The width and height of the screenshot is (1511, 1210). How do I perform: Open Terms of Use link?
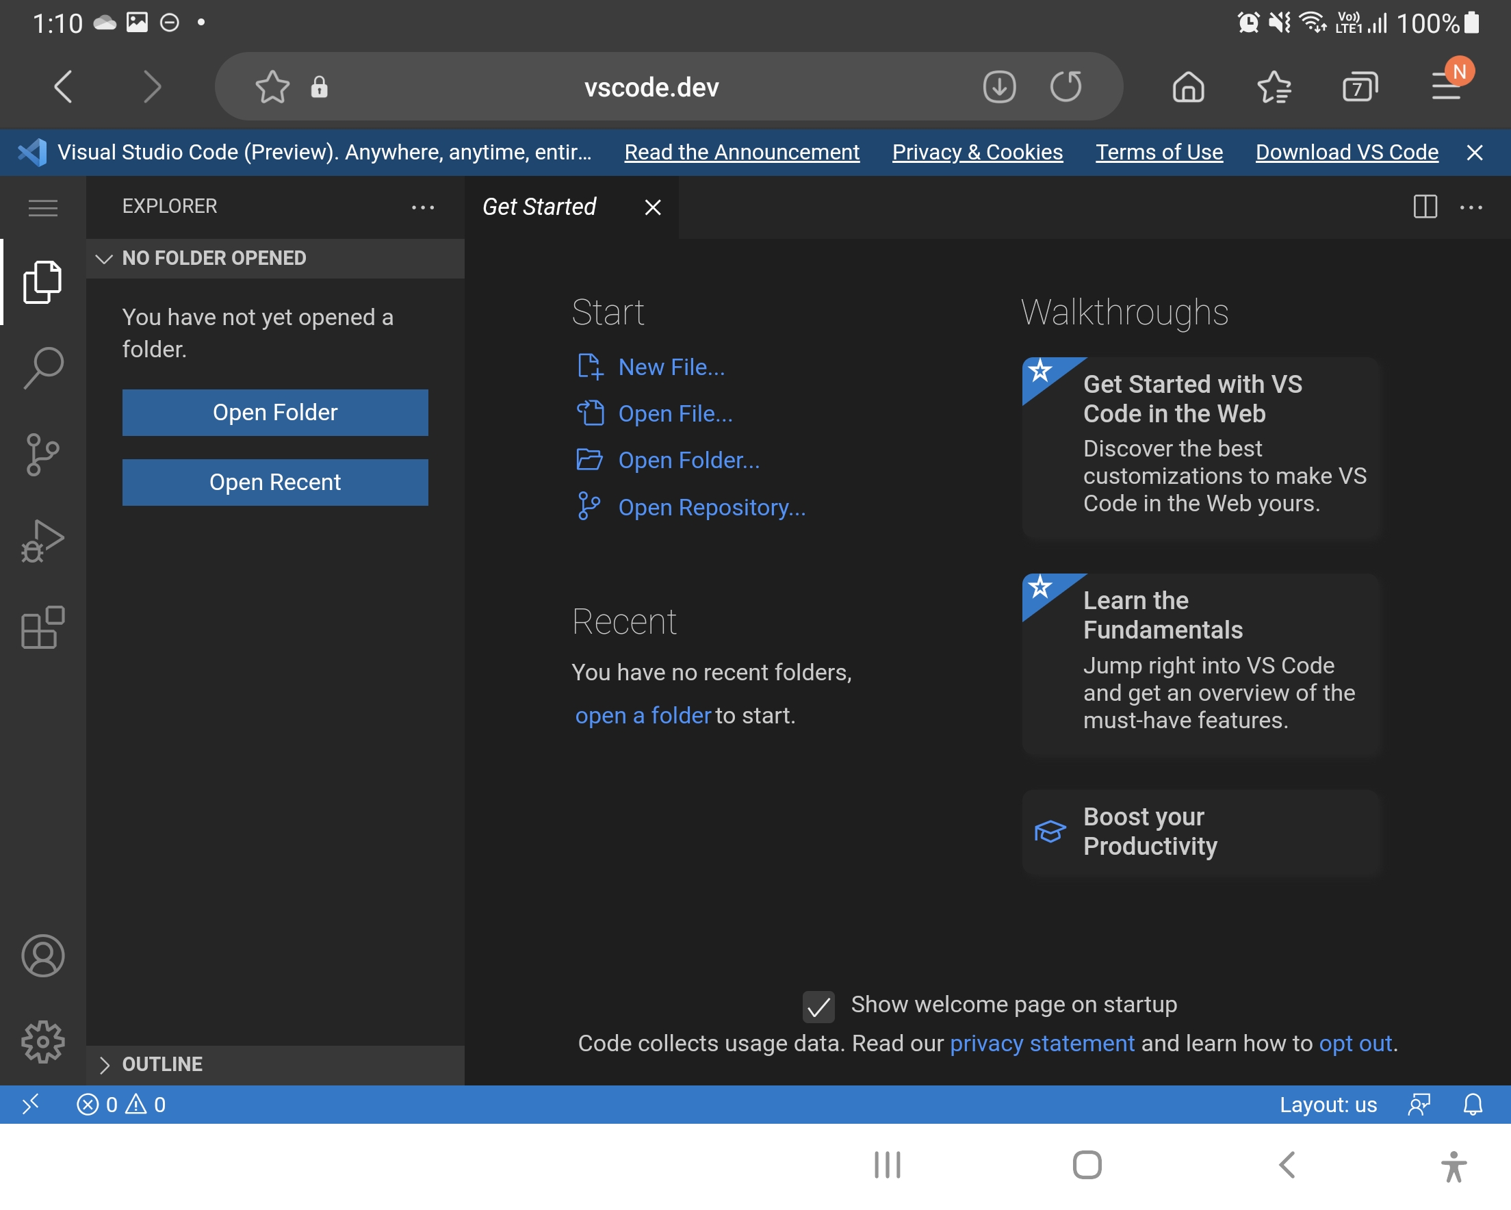[1159, 152]
